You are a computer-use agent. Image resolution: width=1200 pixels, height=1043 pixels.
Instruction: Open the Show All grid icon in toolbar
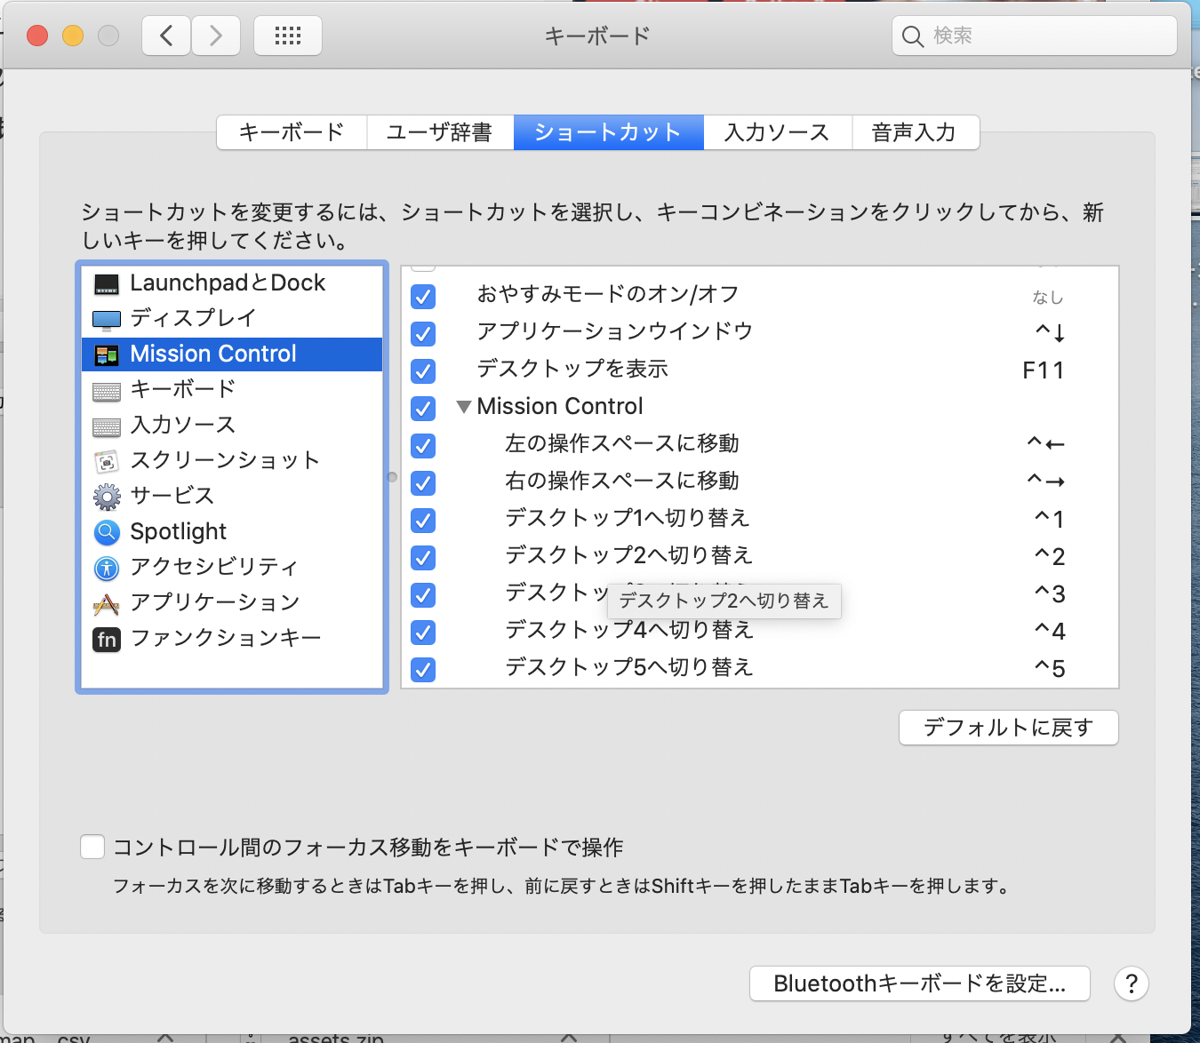tap(287, 36)
